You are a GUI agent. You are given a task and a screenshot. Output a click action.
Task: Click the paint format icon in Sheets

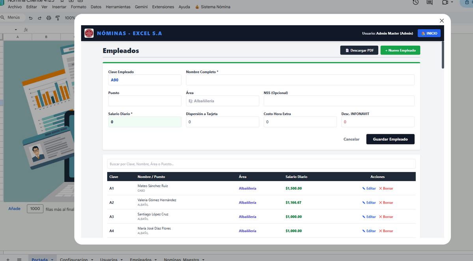tap(58, 18)
